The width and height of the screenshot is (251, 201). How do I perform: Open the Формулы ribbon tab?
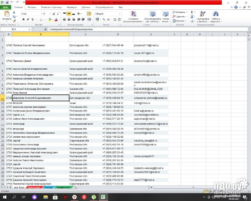(x=71, y=7)
